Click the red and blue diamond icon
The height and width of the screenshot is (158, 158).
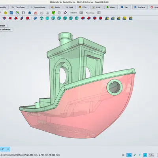coord(65,13)
